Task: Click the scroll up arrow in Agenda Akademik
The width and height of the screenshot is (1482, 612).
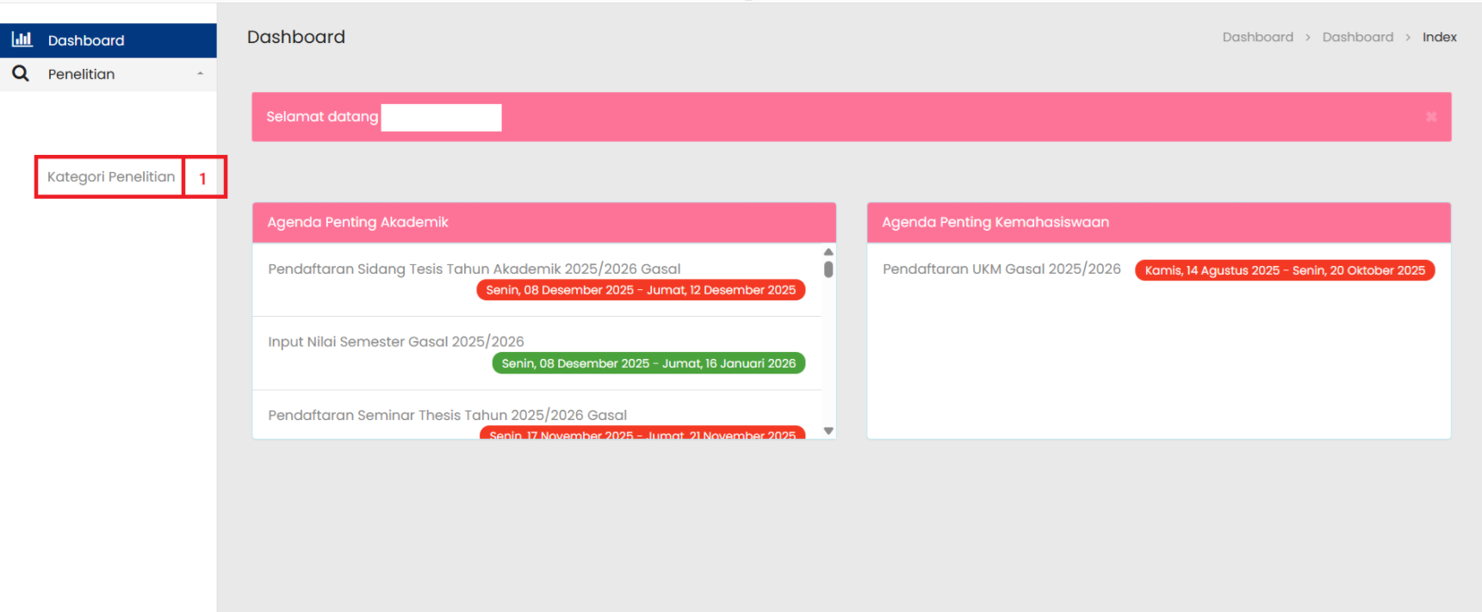Action: pos(828,252)
